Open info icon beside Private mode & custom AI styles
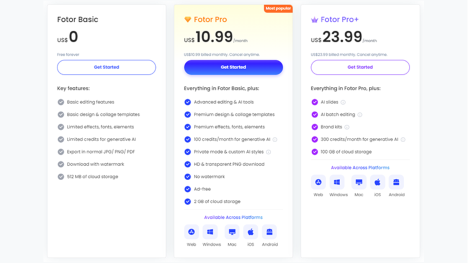The image size is (468, 263). [x=268, y=152]
